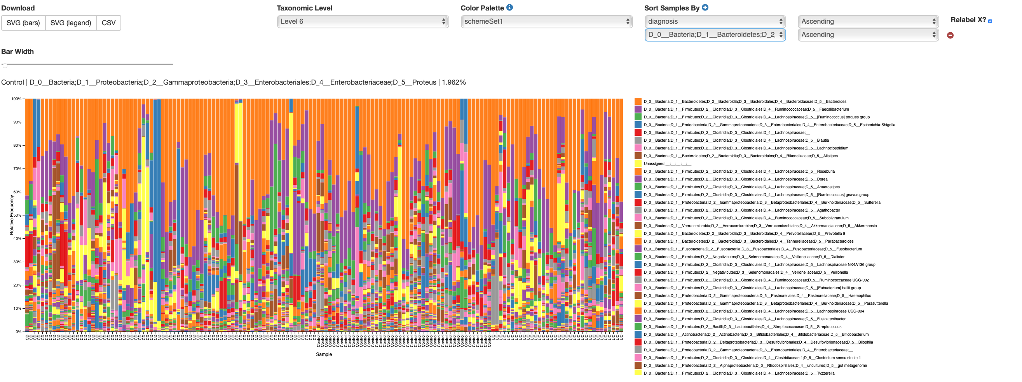Click the gray Blautia legend swatch
The width and height of the screenshot is (1022, 382).
point(638,140)
